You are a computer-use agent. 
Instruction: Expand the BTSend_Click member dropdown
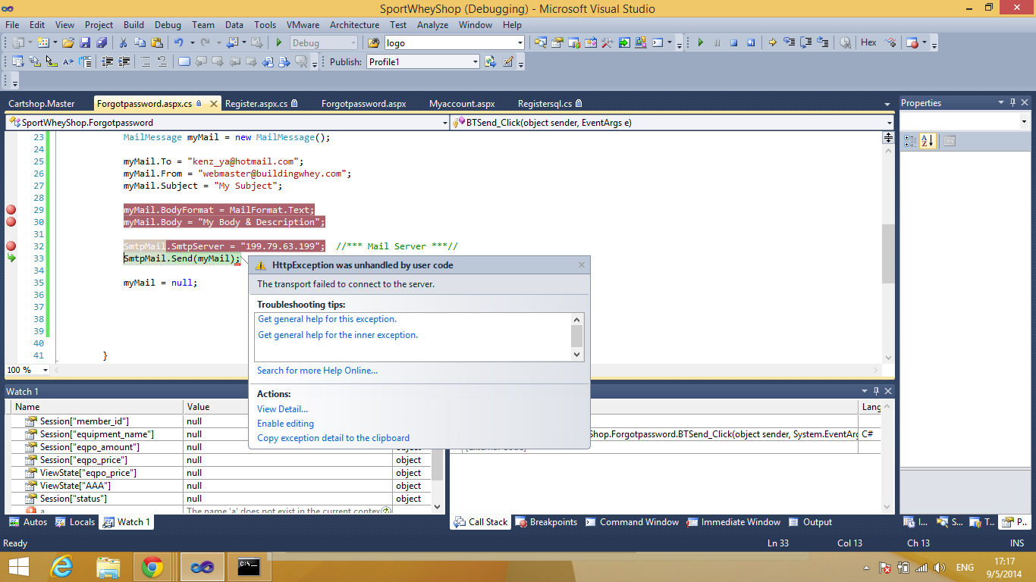click(889, 122)
